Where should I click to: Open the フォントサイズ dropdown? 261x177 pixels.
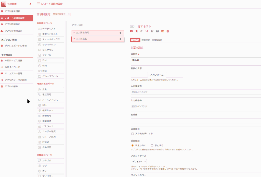[139, 161]
